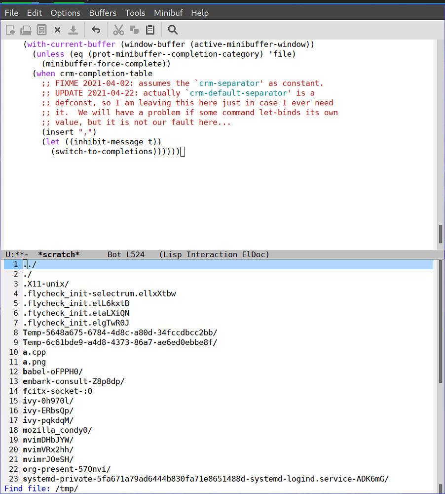Open the Help menu

tap(200, 13)
